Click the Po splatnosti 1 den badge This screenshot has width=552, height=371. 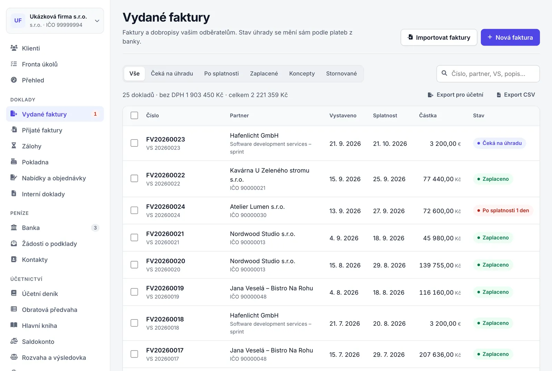point(503,211)
